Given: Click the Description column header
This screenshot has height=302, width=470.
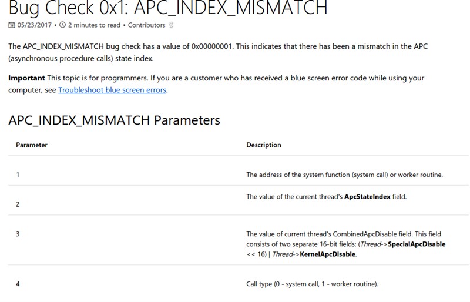Looking at the screenshot, I should pyautogui.click(x=264, y=145).
